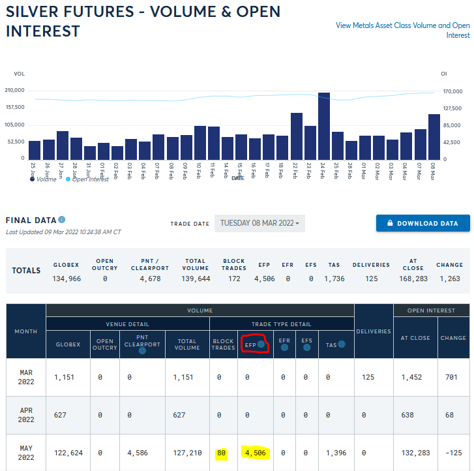Click the Globex column header
Viewport: 474px width, 471px height.
click(68, 344)
